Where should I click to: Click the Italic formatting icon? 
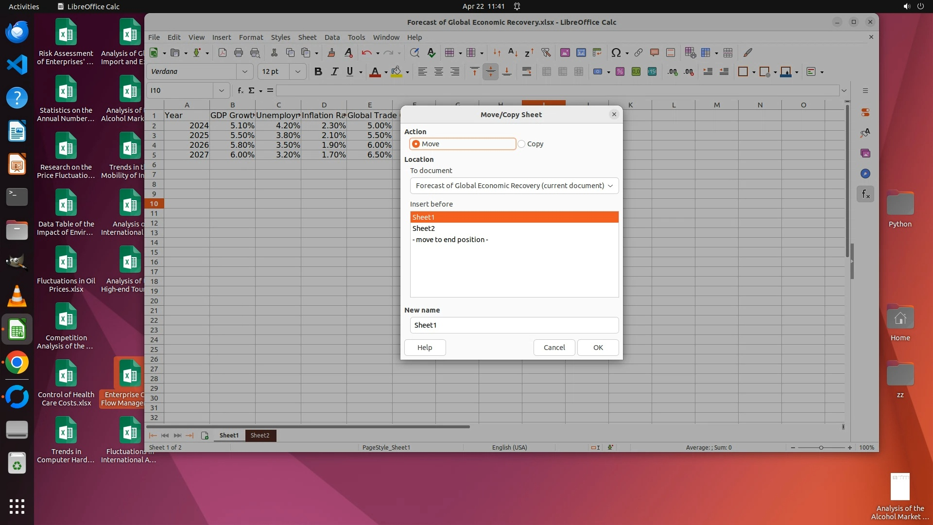pos(334,71)
